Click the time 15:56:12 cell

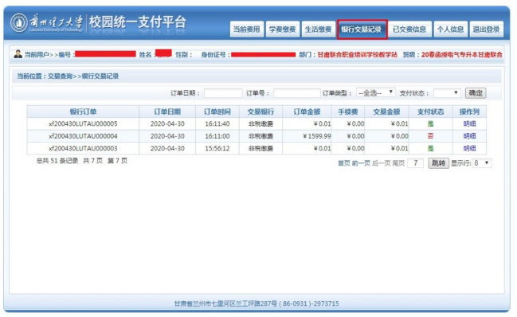(x=217, y=148)
